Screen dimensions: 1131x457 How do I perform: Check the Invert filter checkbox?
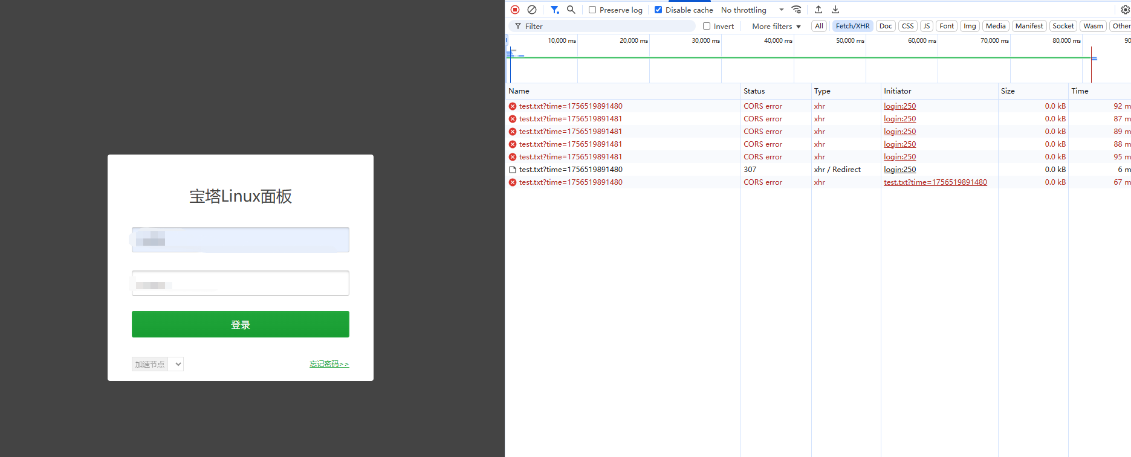pyautogui.click(x=707, y=26)
